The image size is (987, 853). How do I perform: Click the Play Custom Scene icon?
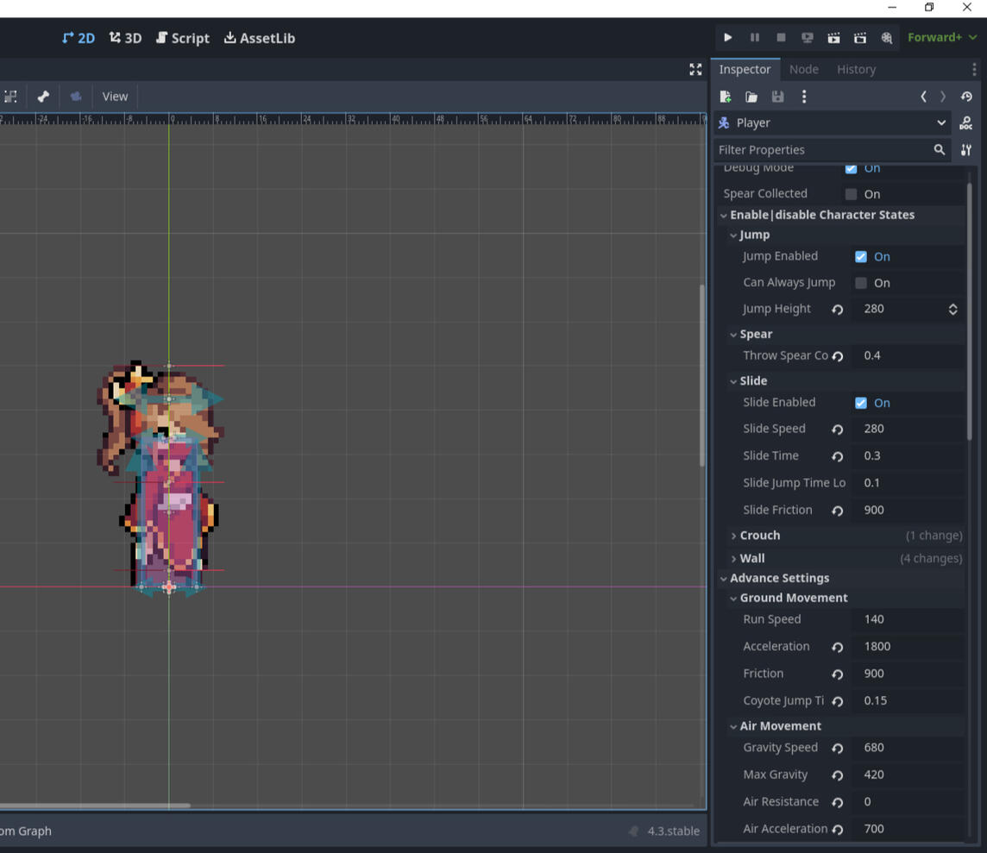860,38
